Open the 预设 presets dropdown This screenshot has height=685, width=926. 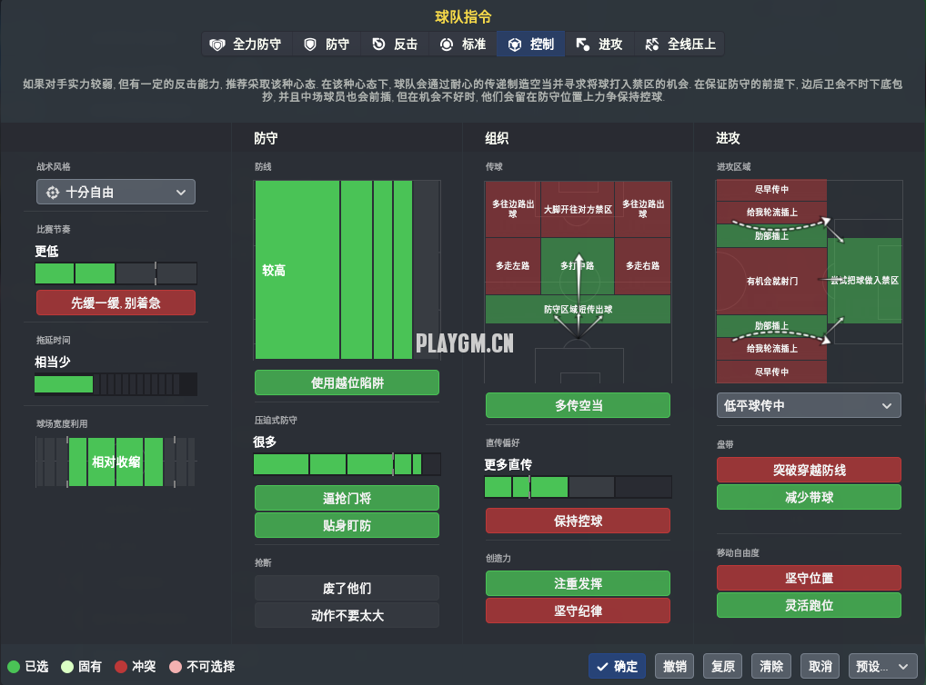click(x=882, y=666)
